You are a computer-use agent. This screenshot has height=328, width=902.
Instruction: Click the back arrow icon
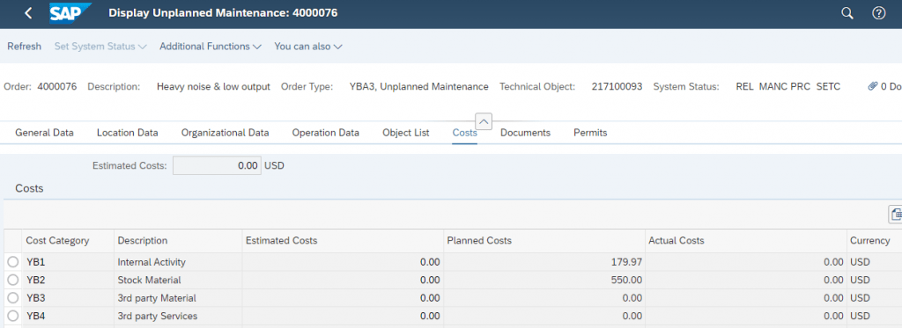(x=29, y=13)
